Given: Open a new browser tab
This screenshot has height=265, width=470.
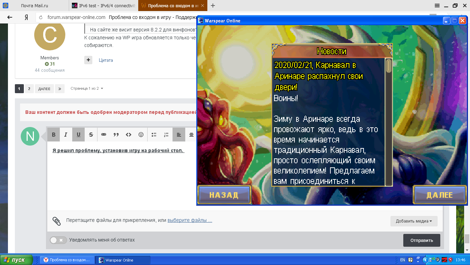Looking at the screenshot, I should [x=213, y=6].
